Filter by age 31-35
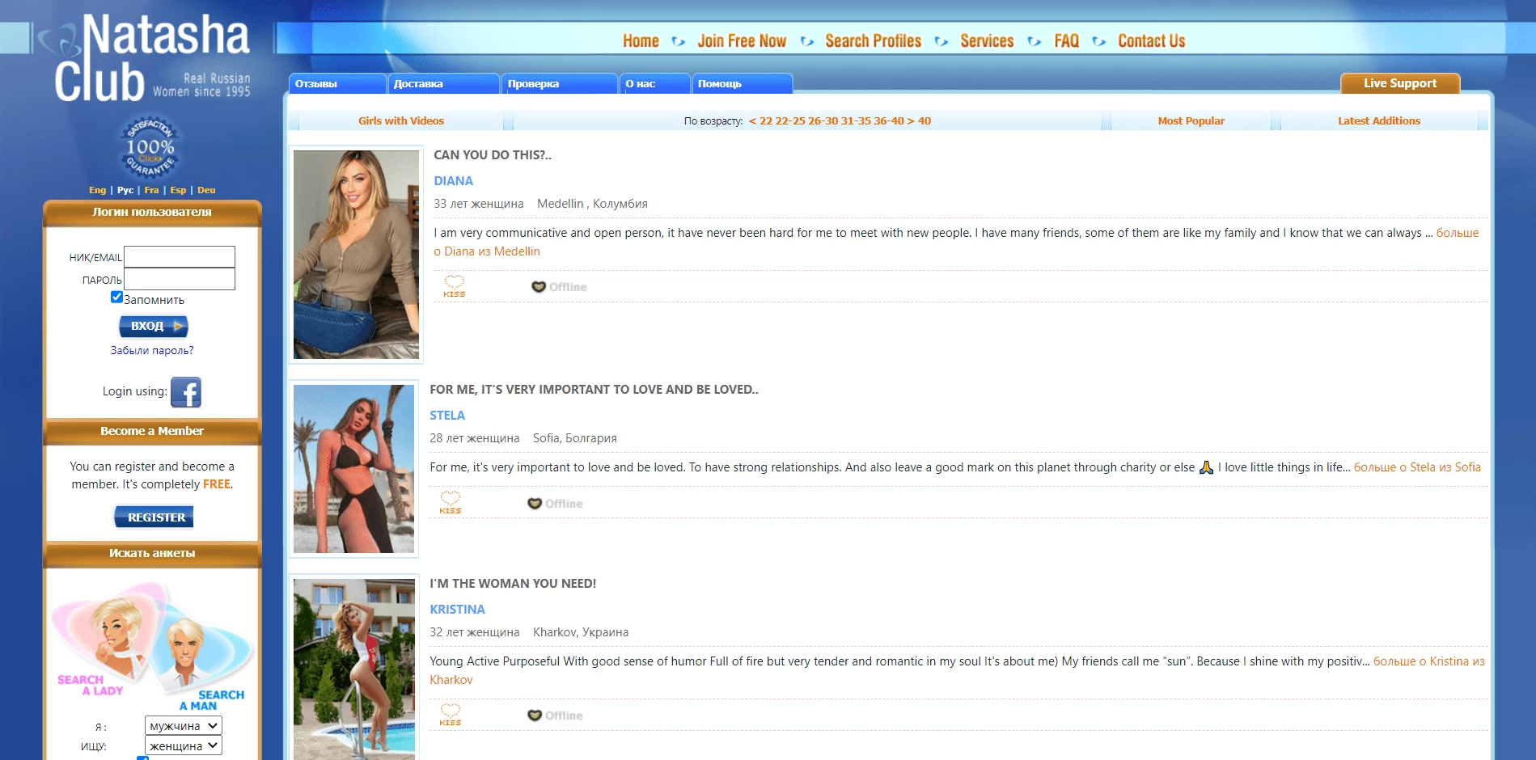Screen dimensions: 1536x760 tap(856, 121)
